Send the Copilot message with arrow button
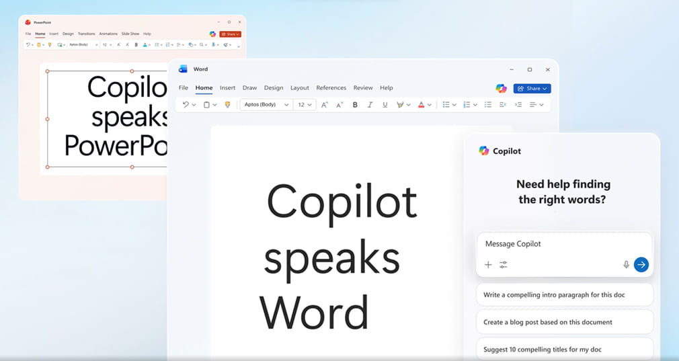This screenshot has height=361, width=679. pos(641,265)
